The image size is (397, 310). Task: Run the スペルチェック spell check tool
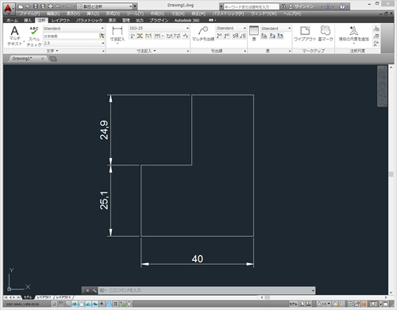click(34, 37)
